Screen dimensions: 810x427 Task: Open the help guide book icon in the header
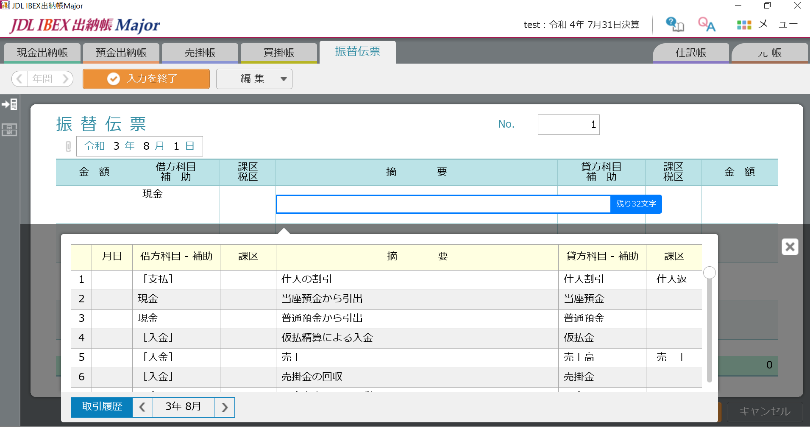[x=674, y=24]
